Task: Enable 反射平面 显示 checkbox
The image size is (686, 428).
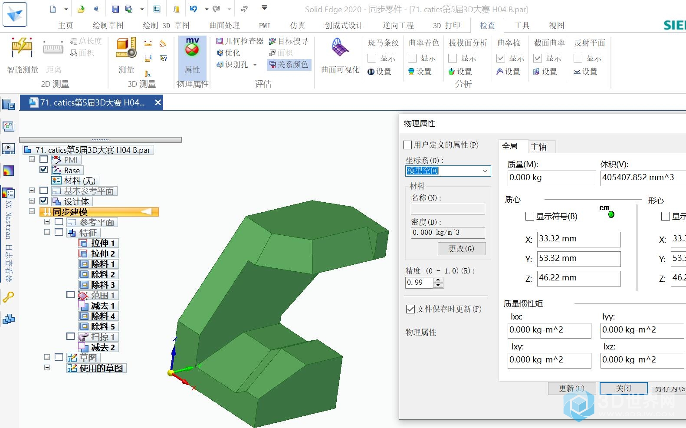Action: coord(578,58)
